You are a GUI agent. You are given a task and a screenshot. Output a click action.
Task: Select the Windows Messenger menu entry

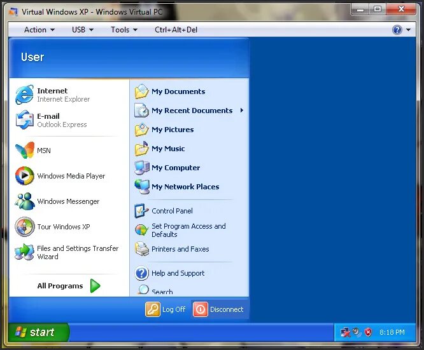68,201
